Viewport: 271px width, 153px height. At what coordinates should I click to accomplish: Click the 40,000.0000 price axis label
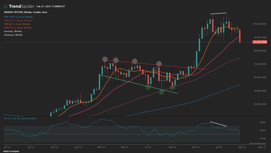[x=260, y=104]
